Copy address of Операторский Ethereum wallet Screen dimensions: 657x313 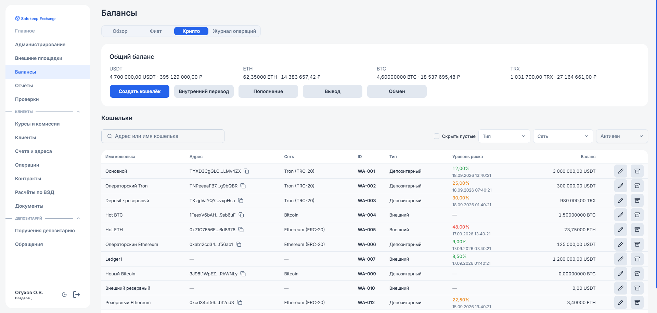point(239,244)
